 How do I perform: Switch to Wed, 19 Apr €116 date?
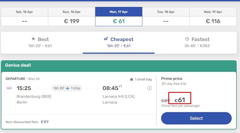point(213,17)
